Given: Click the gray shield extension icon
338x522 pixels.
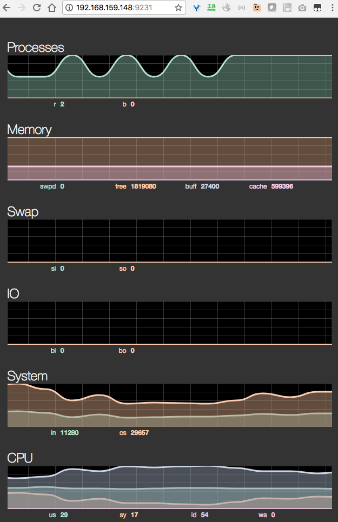Looking at the screenshot, I should point(272,8).
